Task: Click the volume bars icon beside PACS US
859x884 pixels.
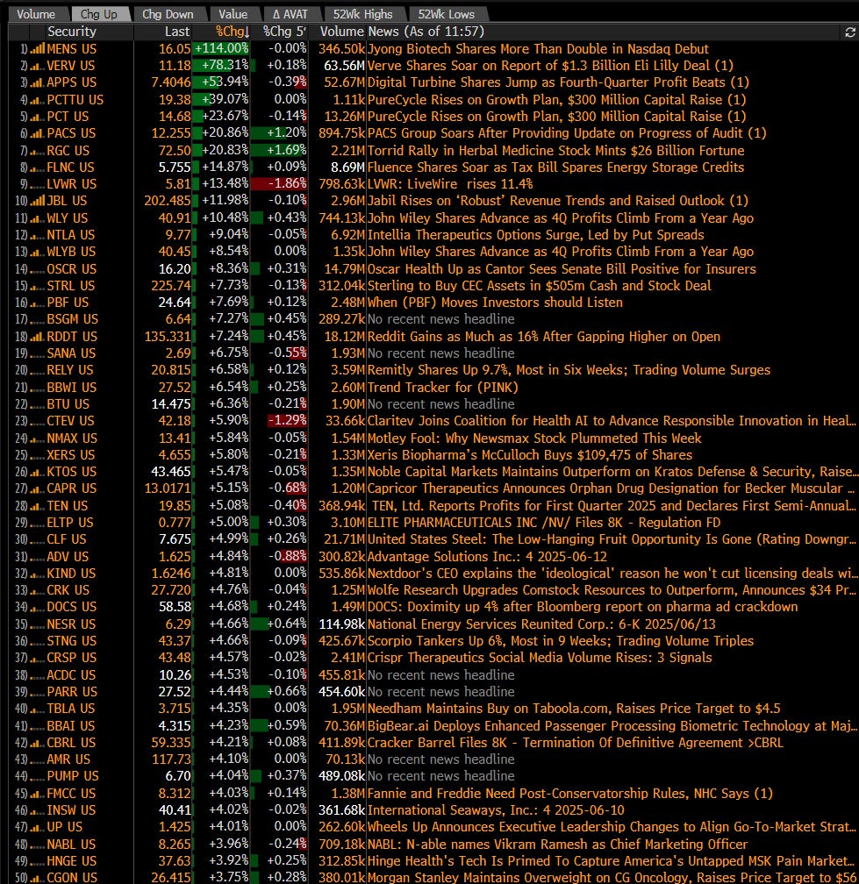Action: [37, 133]
